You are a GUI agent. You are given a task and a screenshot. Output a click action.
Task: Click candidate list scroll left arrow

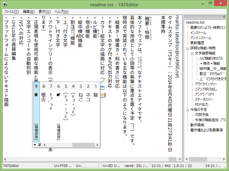45,145
